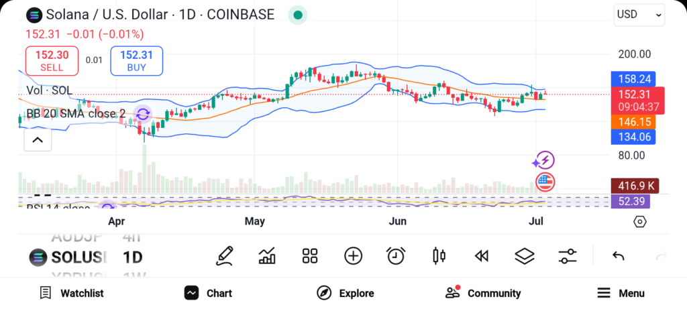The height and width of the screenshot is (309, 687).
Task: Switch to the Chart tab
Action: click(208, 293)
